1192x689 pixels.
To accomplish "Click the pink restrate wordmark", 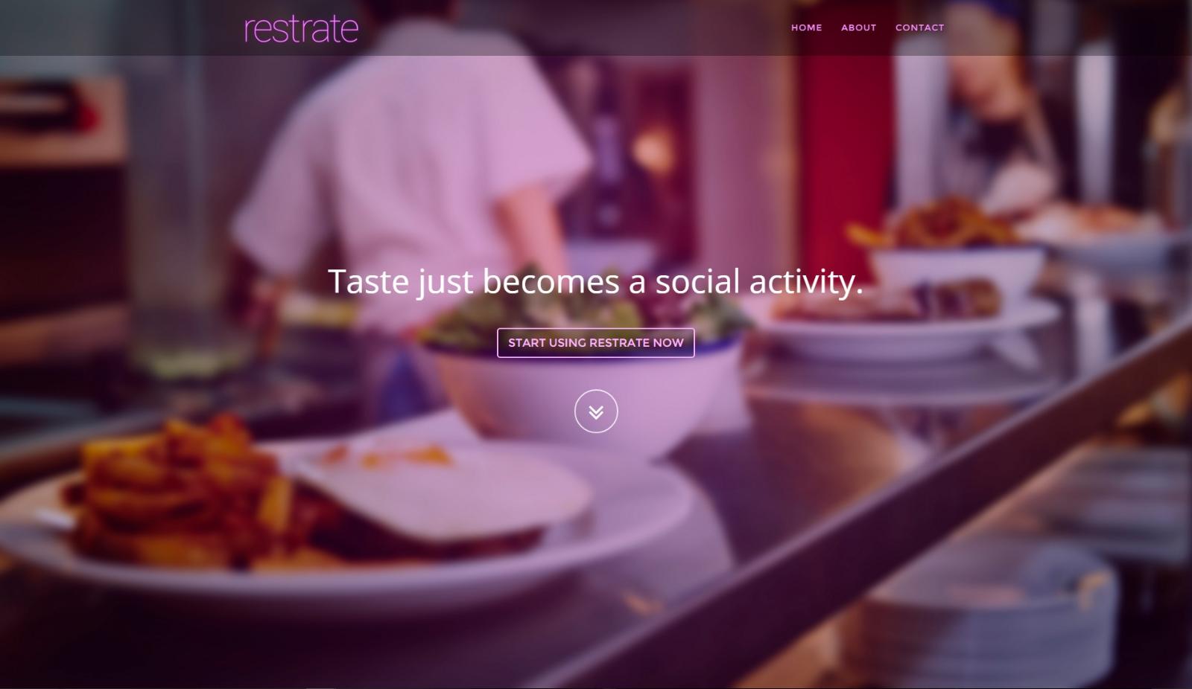I will pos(301,28).
